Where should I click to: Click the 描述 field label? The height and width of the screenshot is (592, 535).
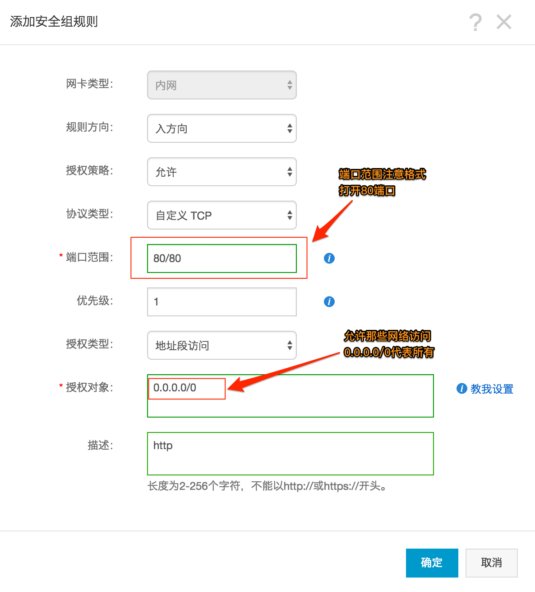(x=100, y=445)
